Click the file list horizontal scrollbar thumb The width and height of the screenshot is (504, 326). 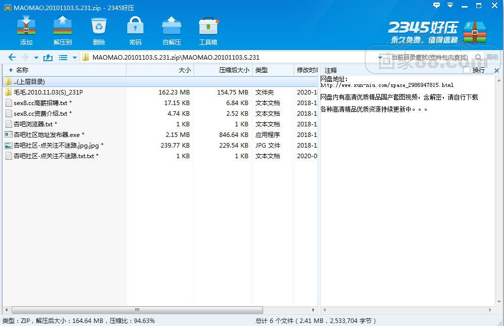[x=137, y=310]
